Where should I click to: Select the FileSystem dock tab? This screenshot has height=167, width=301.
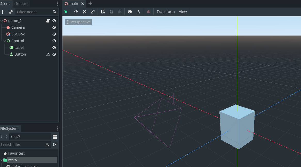[x=9, y=128]
